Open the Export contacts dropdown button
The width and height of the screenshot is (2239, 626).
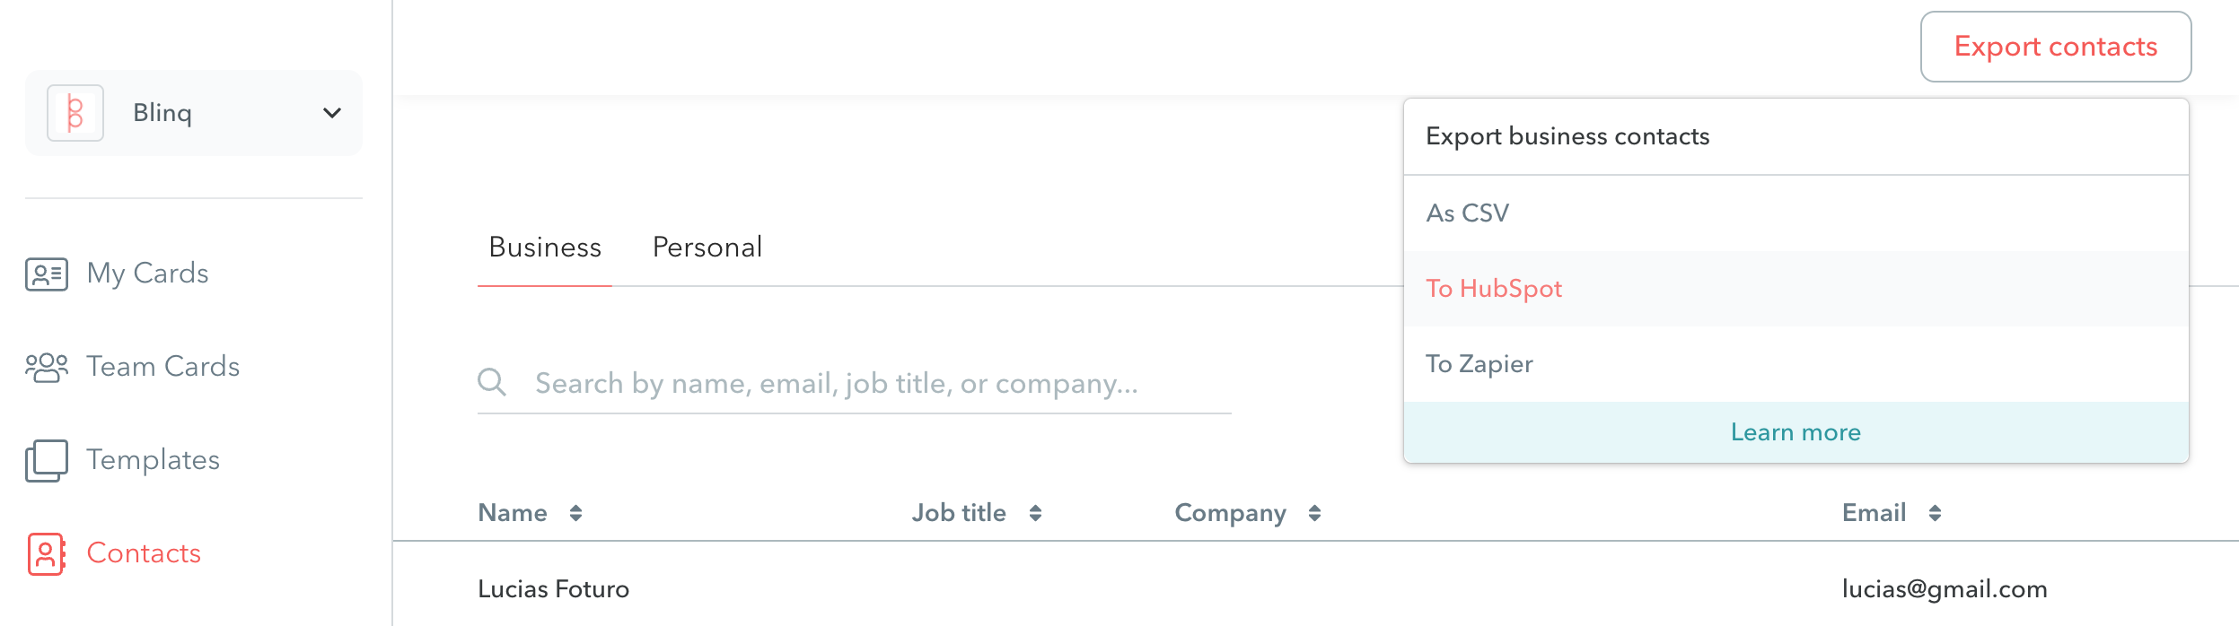[x=2056, y=47]
